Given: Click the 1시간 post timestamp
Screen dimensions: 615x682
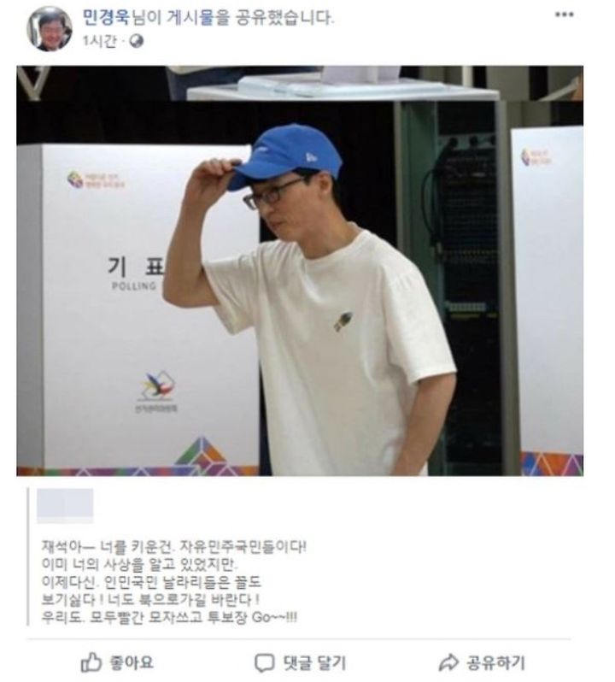Looking at the screenshot, I should [100, 42].
